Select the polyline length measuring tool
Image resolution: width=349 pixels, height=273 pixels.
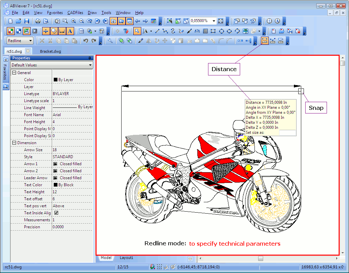pyautogui.click(x=273, y=41)
